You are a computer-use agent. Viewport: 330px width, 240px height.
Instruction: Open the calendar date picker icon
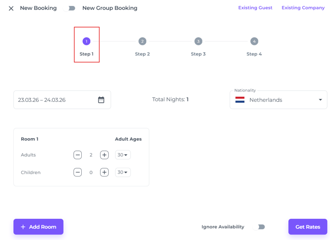click(x=101, y=100)
